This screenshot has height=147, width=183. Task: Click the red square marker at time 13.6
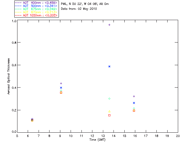pyautogui.click(x=109, y=115)
